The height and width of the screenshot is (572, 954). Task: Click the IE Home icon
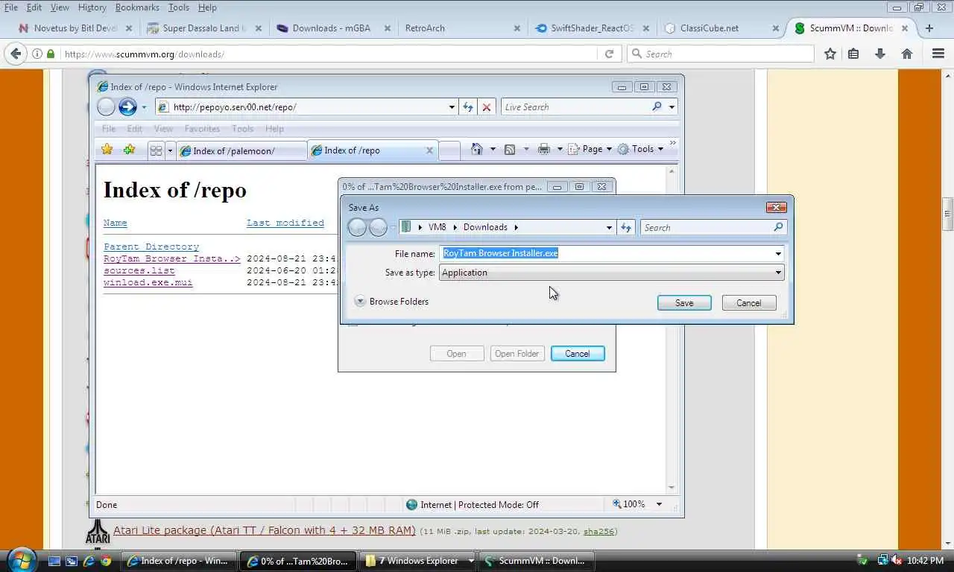pos(477,149)
